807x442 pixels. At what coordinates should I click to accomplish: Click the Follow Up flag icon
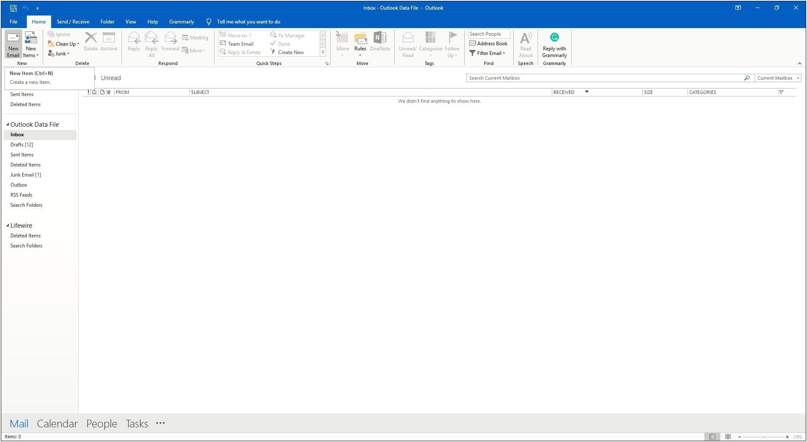(453, 38)
